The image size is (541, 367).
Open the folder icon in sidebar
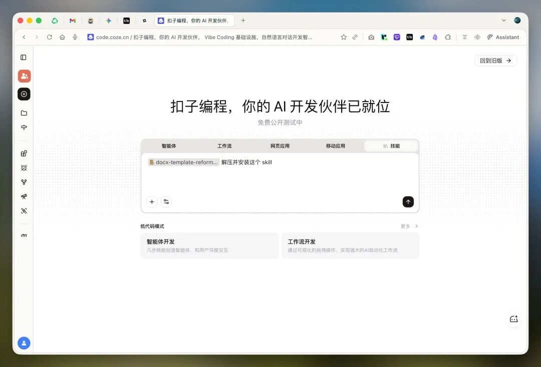point(24,113)
